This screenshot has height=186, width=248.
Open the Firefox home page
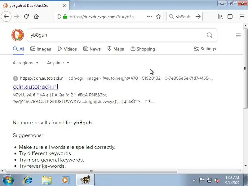click(x=36, y=16)
